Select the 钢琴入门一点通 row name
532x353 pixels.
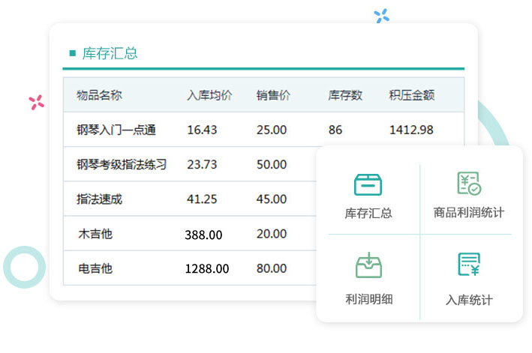(x=116, y=130)
